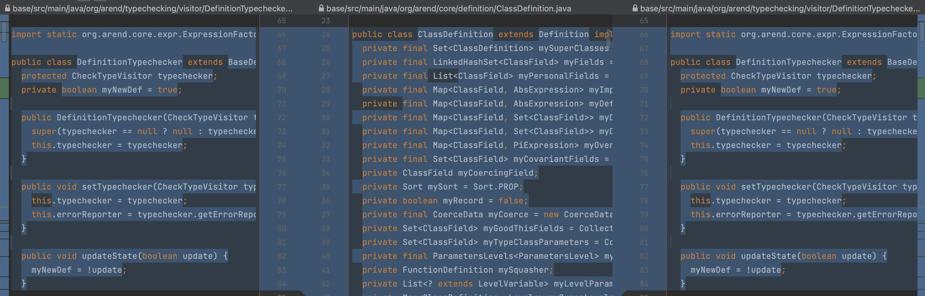Click left pane 'this.errorReporter = typechecker' line
The width and height of the screenshot is (925, 296).
[x=144, y=214]
